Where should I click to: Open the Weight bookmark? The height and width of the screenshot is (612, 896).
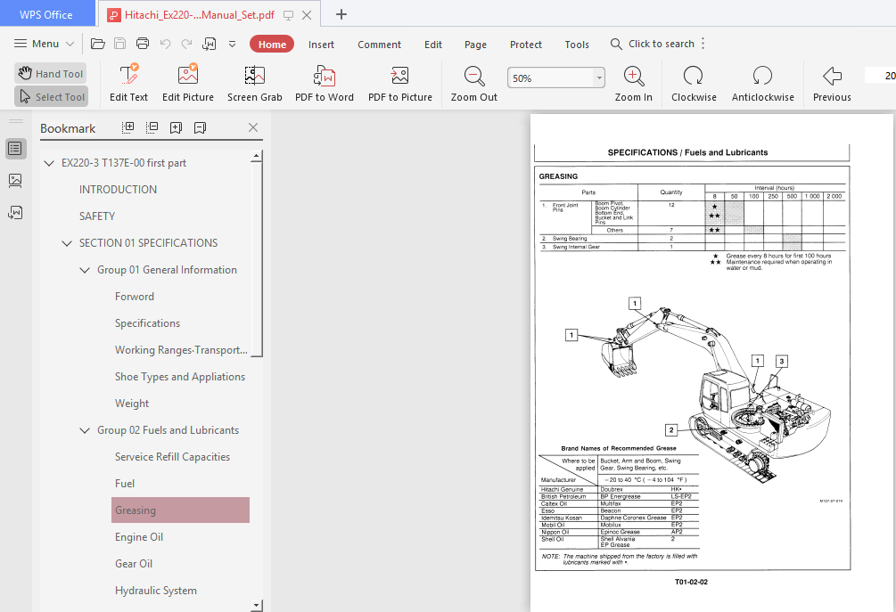tap(132, 404)
